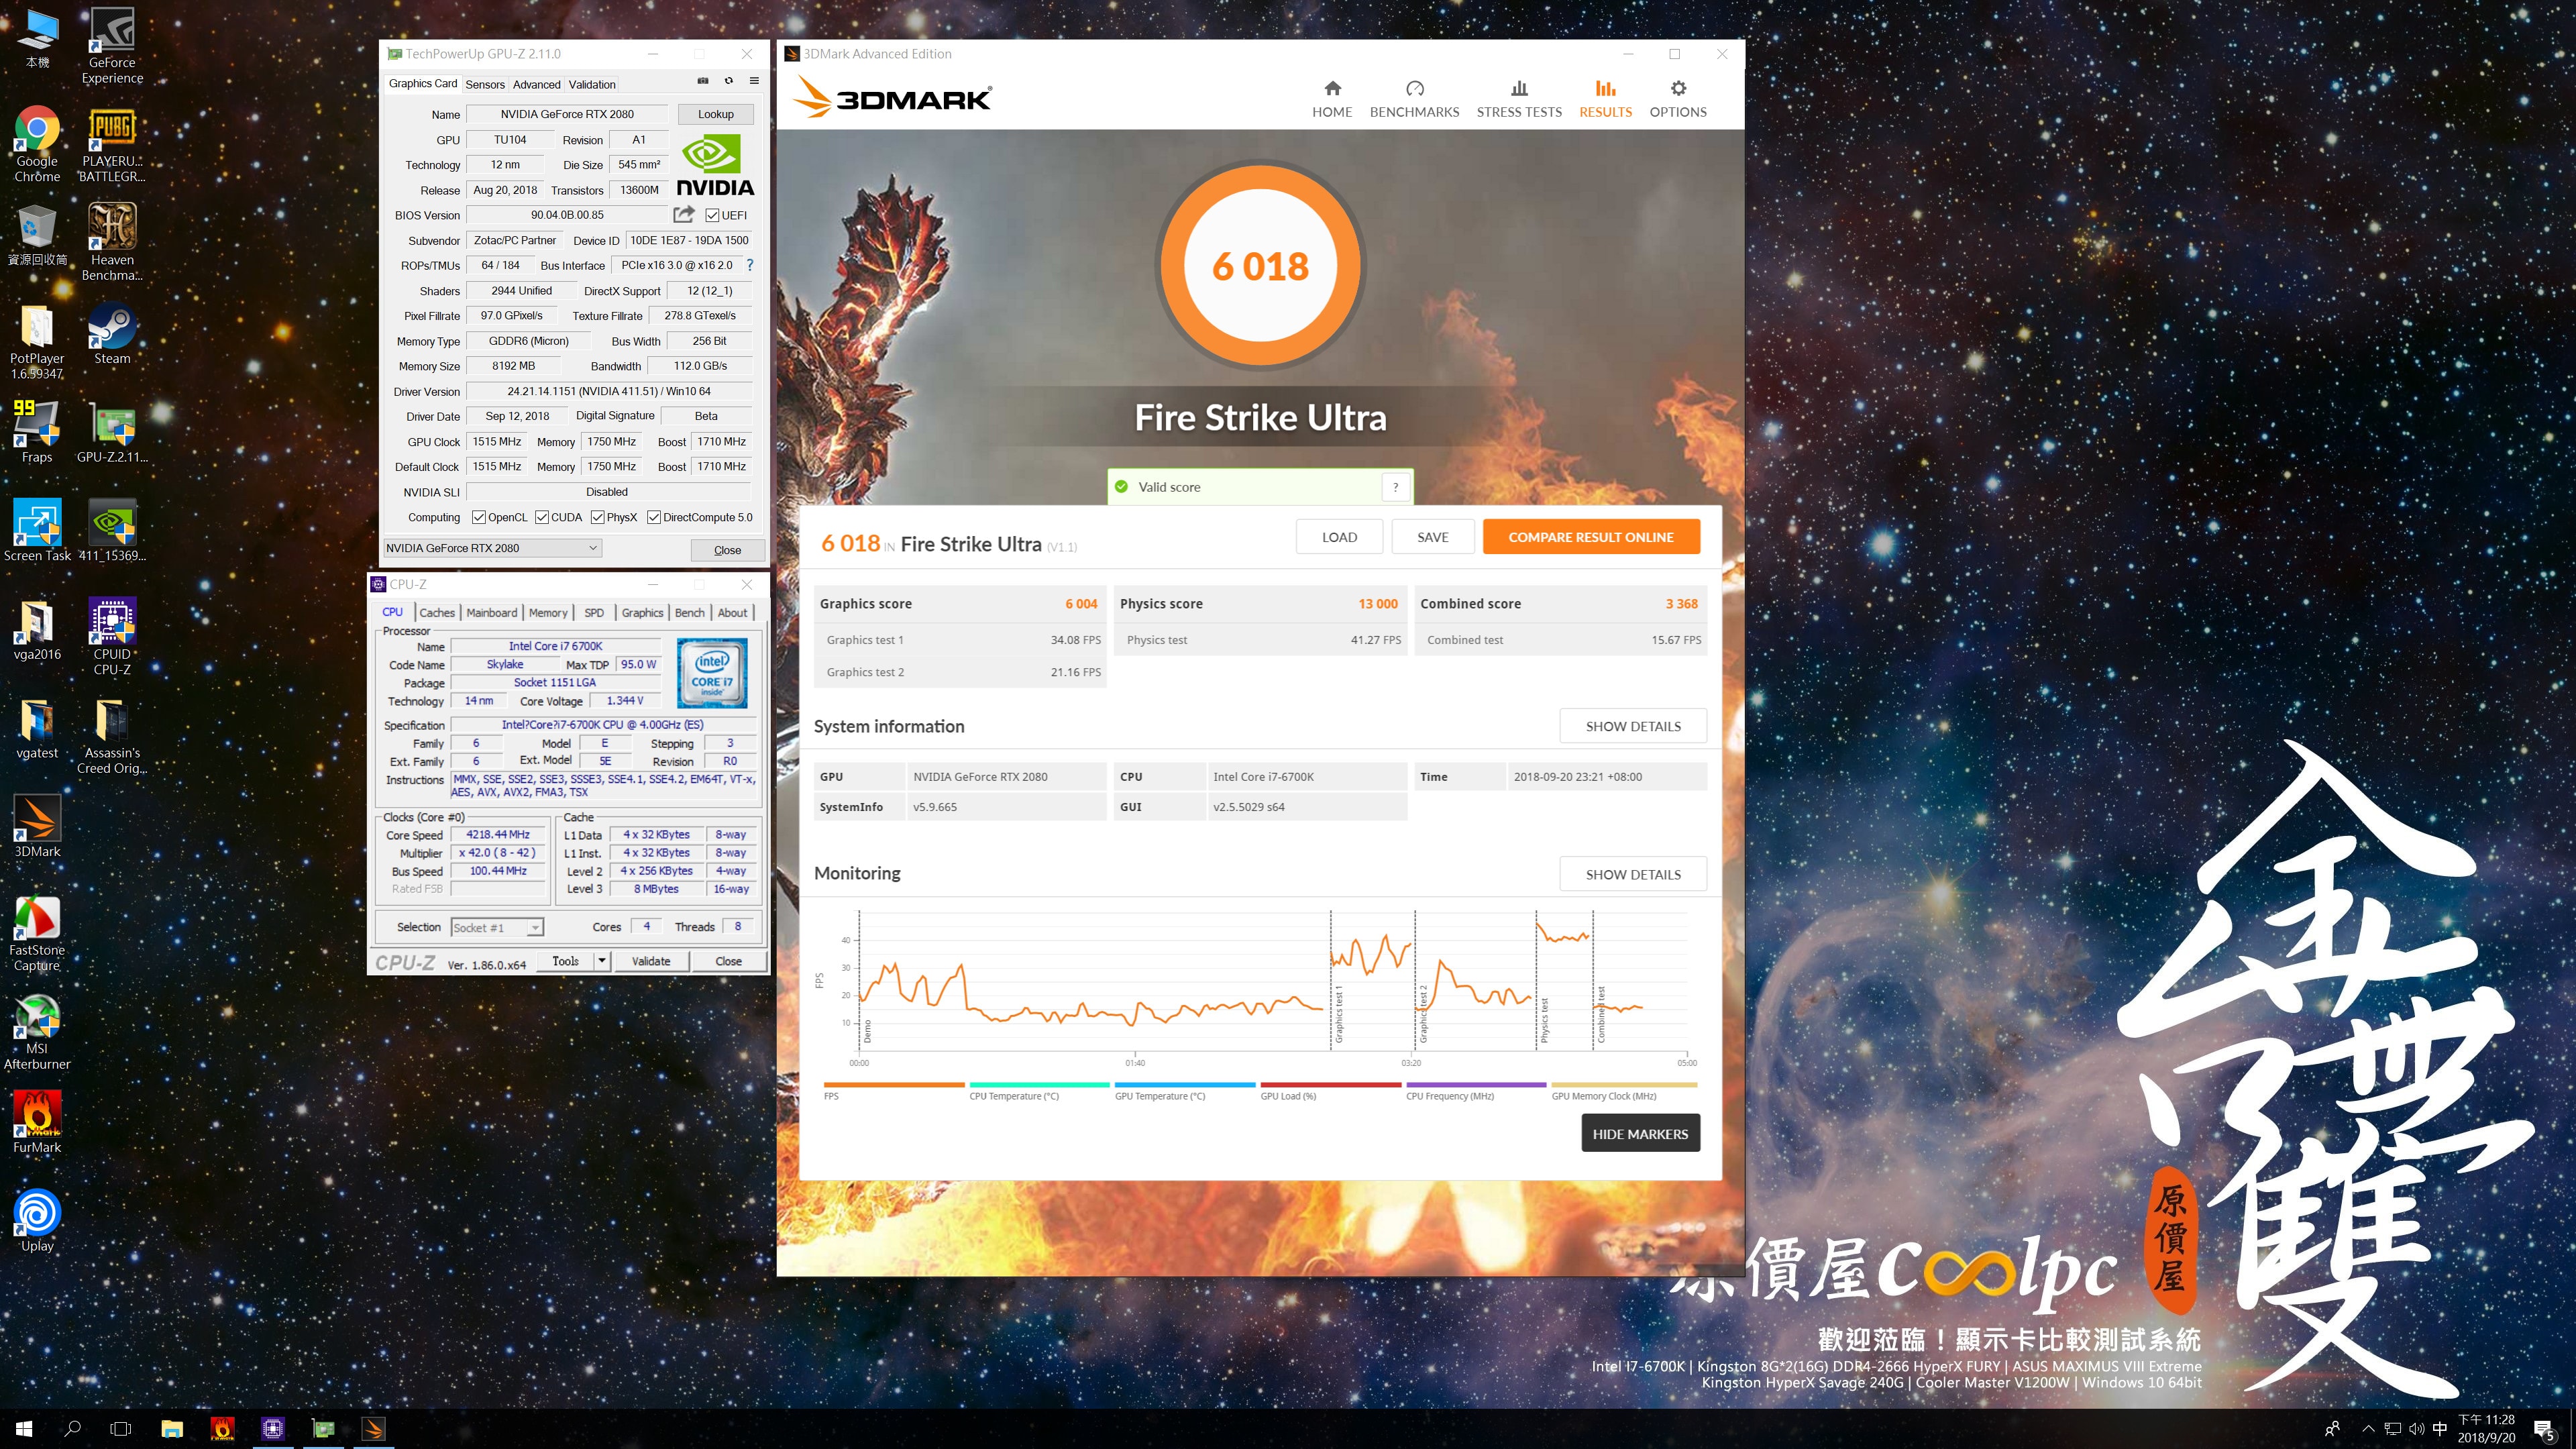Open Memory tab in CPU-Z
The image size is (2576, 1449).
(548, 612)
